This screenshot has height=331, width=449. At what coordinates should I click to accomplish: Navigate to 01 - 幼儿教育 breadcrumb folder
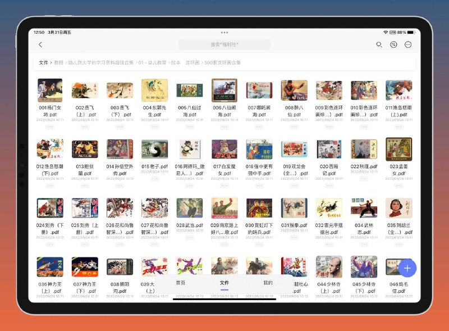tap(152, 62)
